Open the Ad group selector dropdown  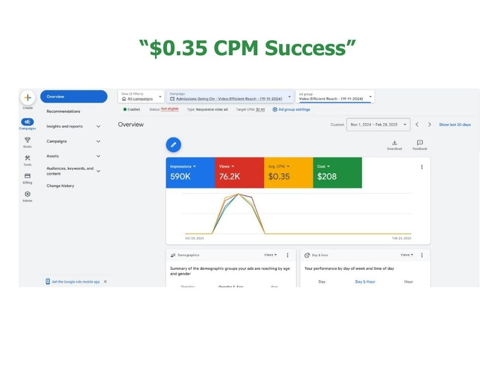click(335, 97)
